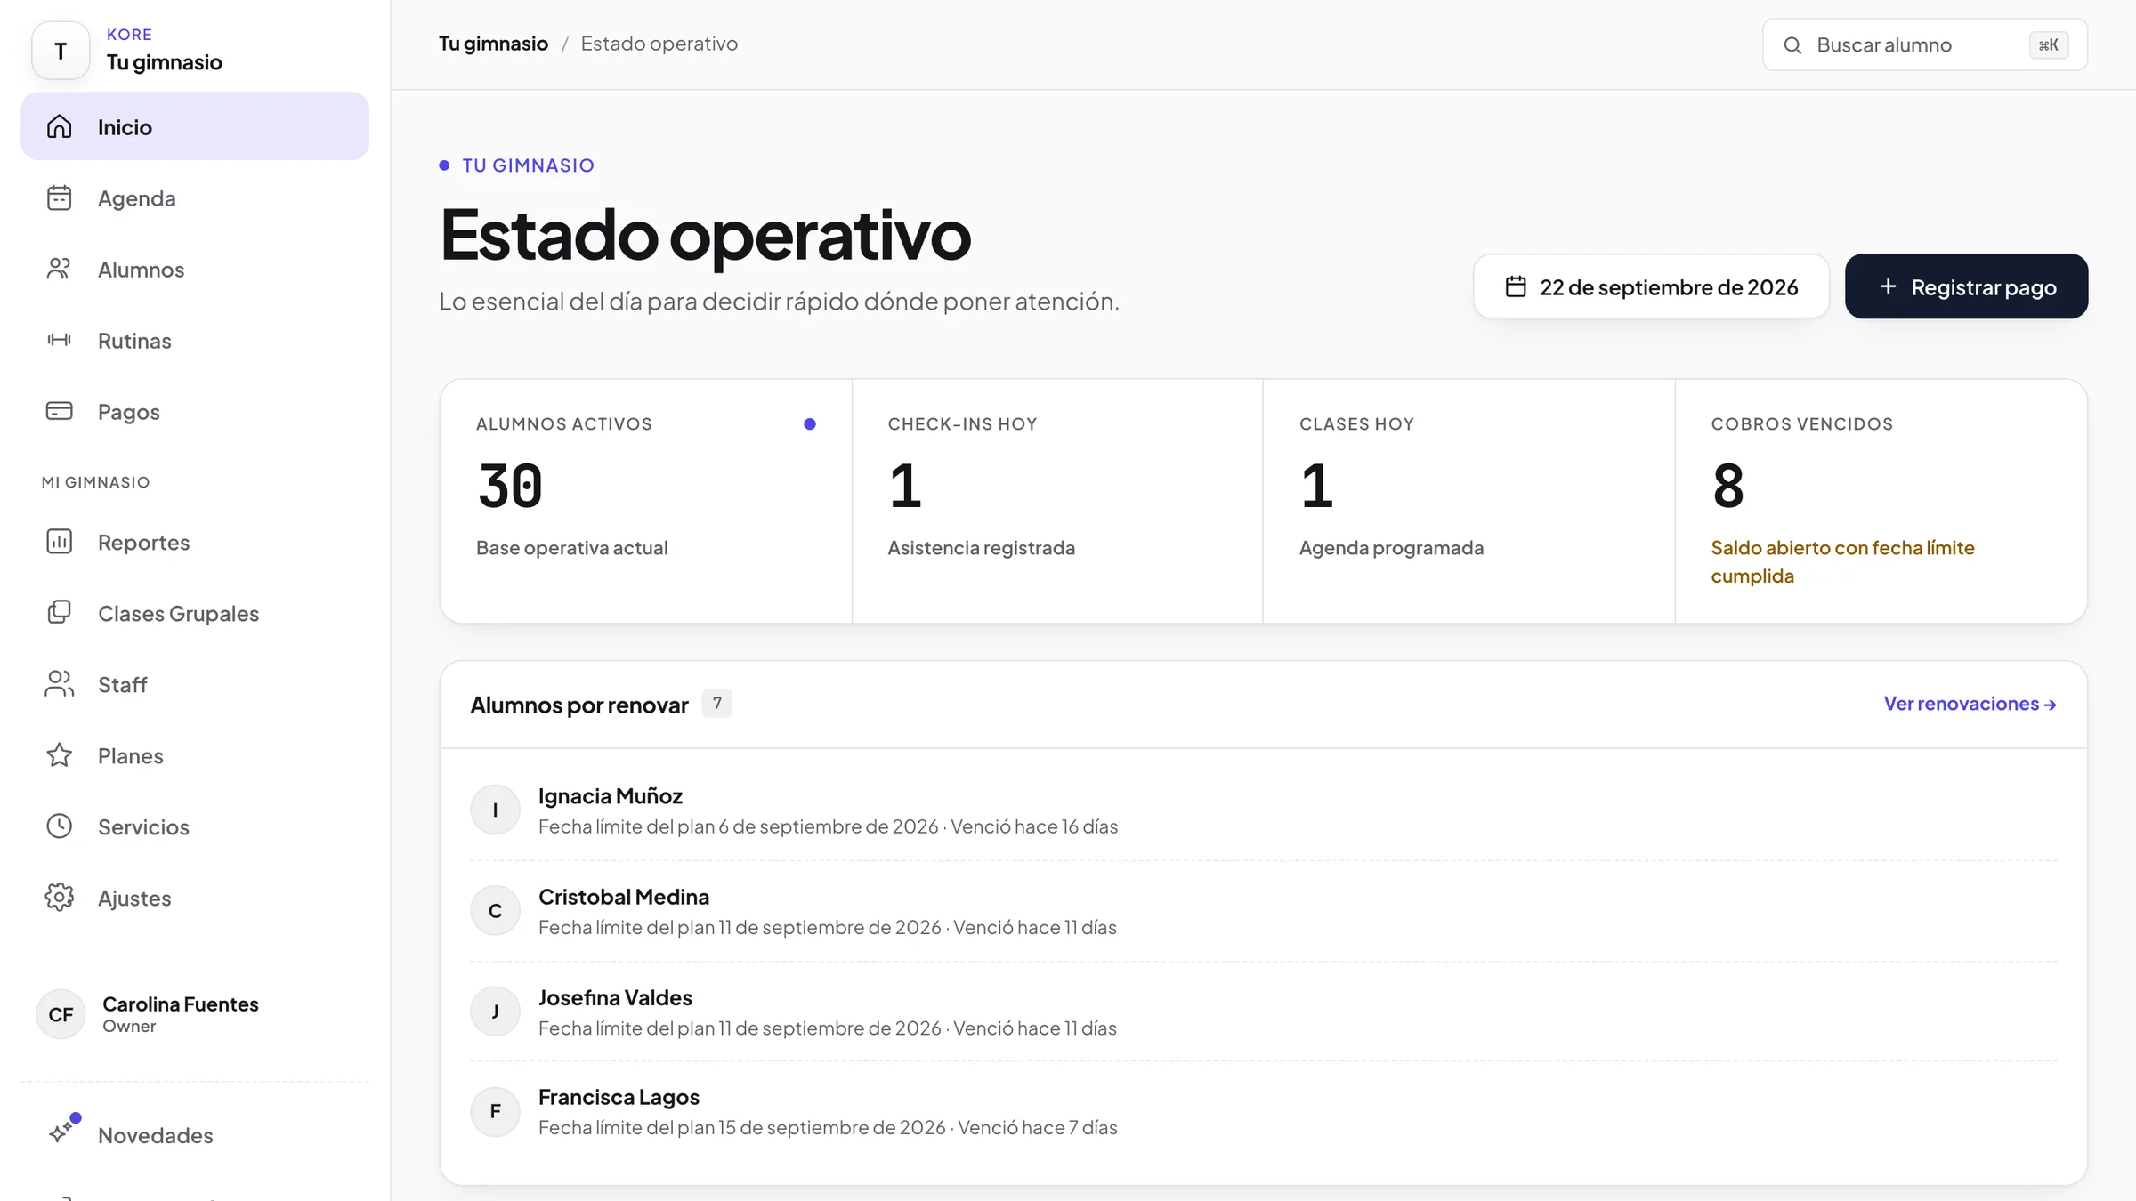2136x1201 pixels.
Task: Click the I avatar for Ignacia Muñoz
Action: pos(495,810)
